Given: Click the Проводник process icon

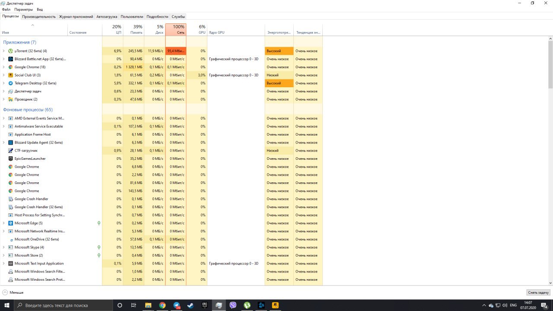Looking at the screenshot, I should click(11, 99).
